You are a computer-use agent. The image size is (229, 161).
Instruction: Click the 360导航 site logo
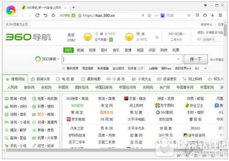tap(28, 37)
